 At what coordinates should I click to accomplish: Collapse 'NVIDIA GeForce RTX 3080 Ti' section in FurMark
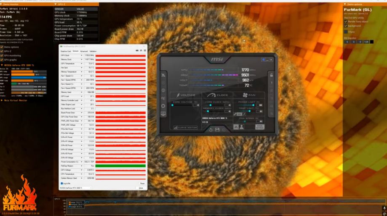click(x=2, y=65)
